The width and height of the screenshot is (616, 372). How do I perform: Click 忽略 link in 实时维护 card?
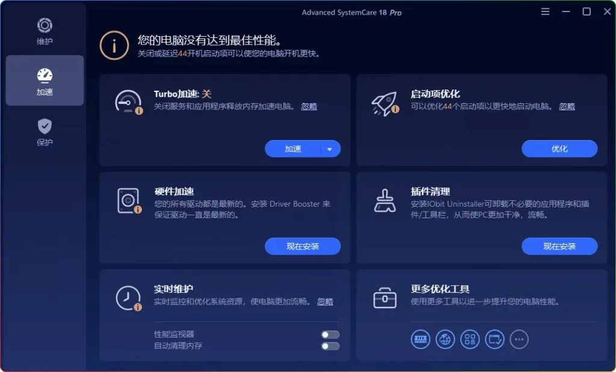coord(325,301)
